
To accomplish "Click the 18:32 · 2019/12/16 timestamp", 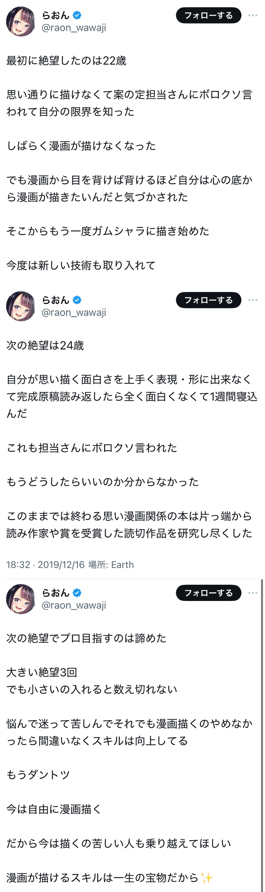I will pyautogui.click(x=45, y=565).
